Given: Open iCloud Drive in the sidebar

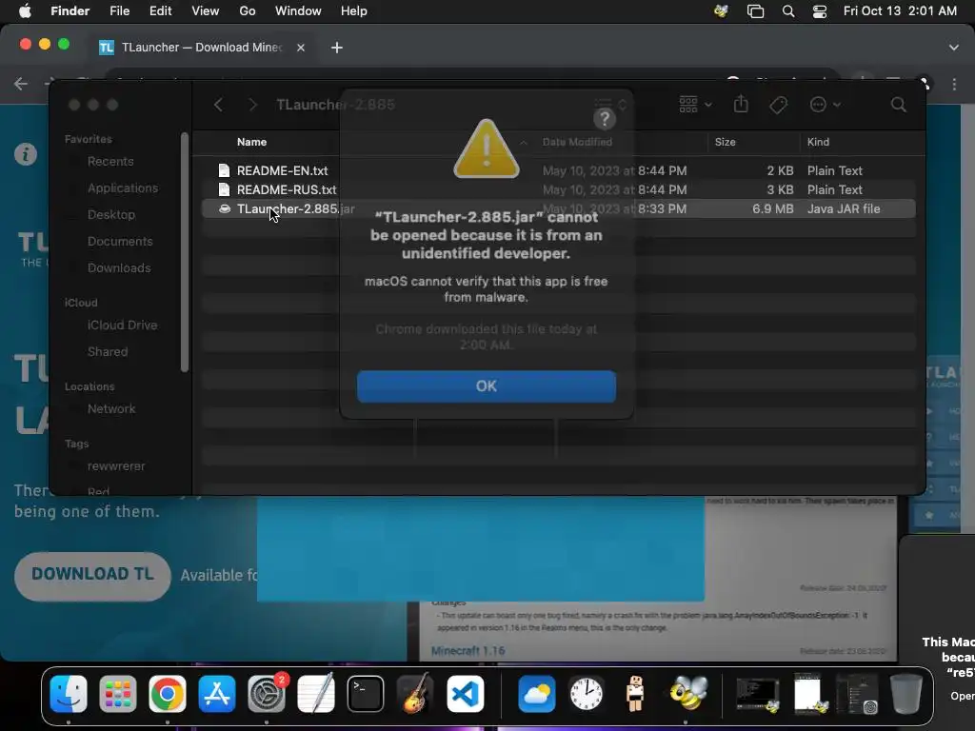Looking at the screenshot, I should 122,326.
